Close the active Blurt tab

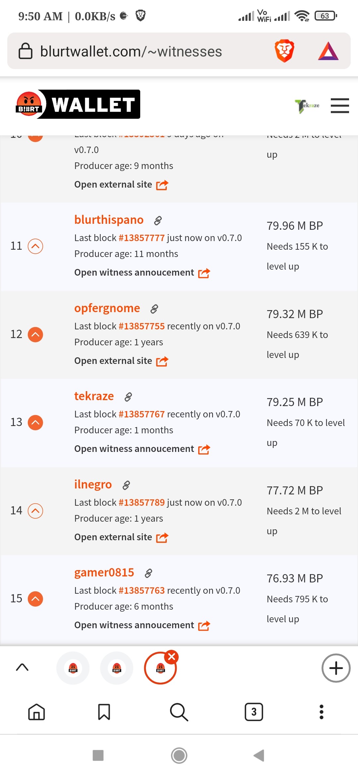172,656
